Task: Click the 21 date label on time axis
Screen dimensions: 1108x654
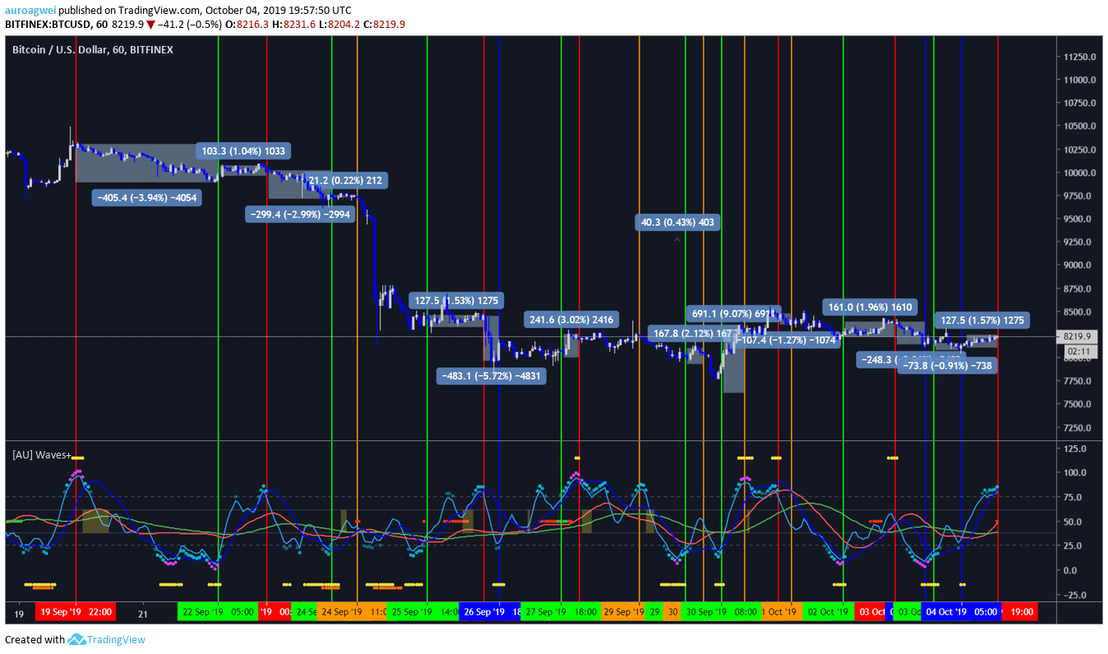Action: click(142, 613)
